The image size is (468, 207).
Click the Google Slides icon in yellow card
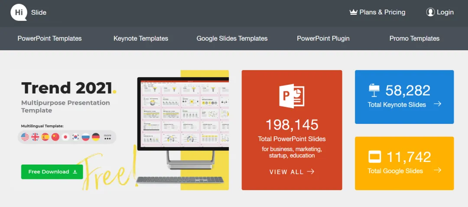(374, 157)
